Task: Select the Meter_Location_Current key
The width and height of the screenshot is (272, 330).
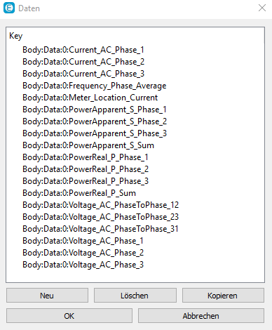Action: tap(90, 98)
